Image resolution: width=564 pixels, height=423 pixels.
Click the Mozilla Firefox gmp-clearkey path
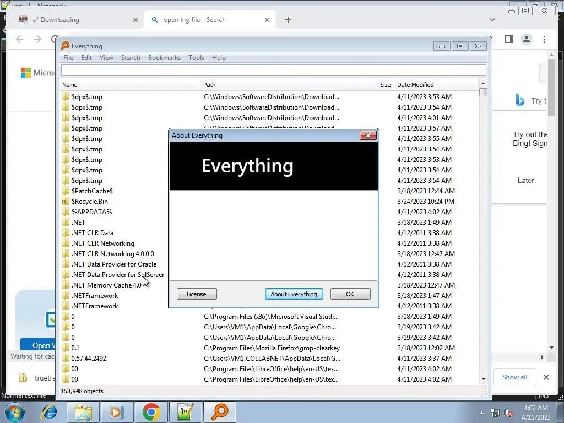point(272,348)
